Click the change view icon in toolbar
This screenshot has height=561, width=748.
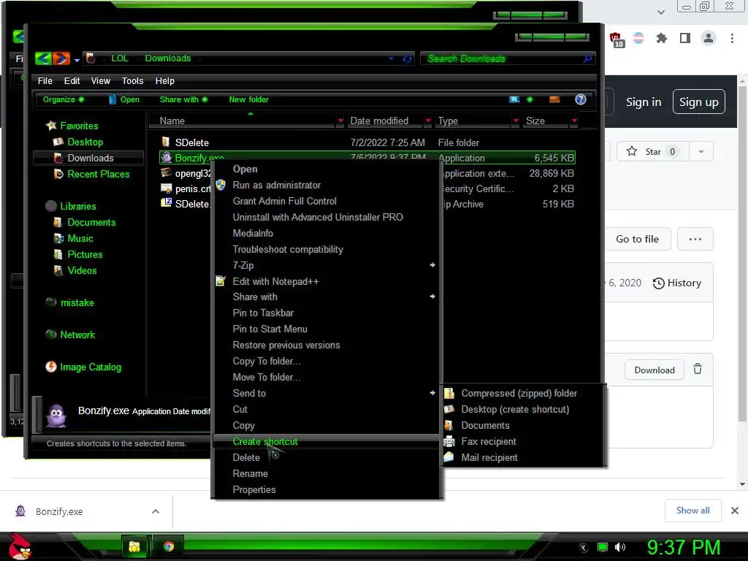coord(514,99)
